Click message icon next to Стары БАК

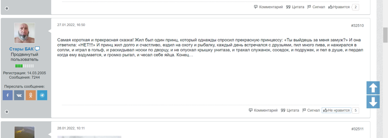[38, 49]
